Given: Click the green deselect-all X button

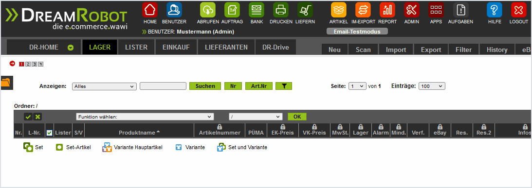Looking at the screenshot, I should click(x=37, y=117).
